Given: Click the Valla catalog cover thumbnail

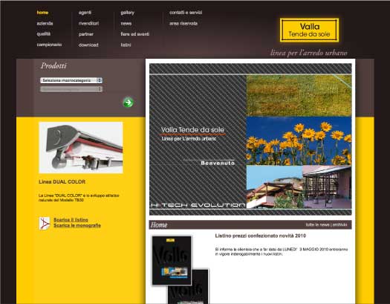Looking at the screenshot, I should click(x=172, y=260).
